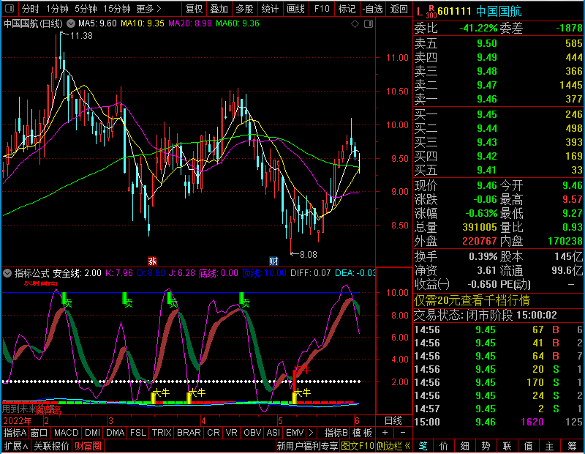585x454 pixels.
Task: Click the L level marker beside stock code
Action: tap(419, 12)
